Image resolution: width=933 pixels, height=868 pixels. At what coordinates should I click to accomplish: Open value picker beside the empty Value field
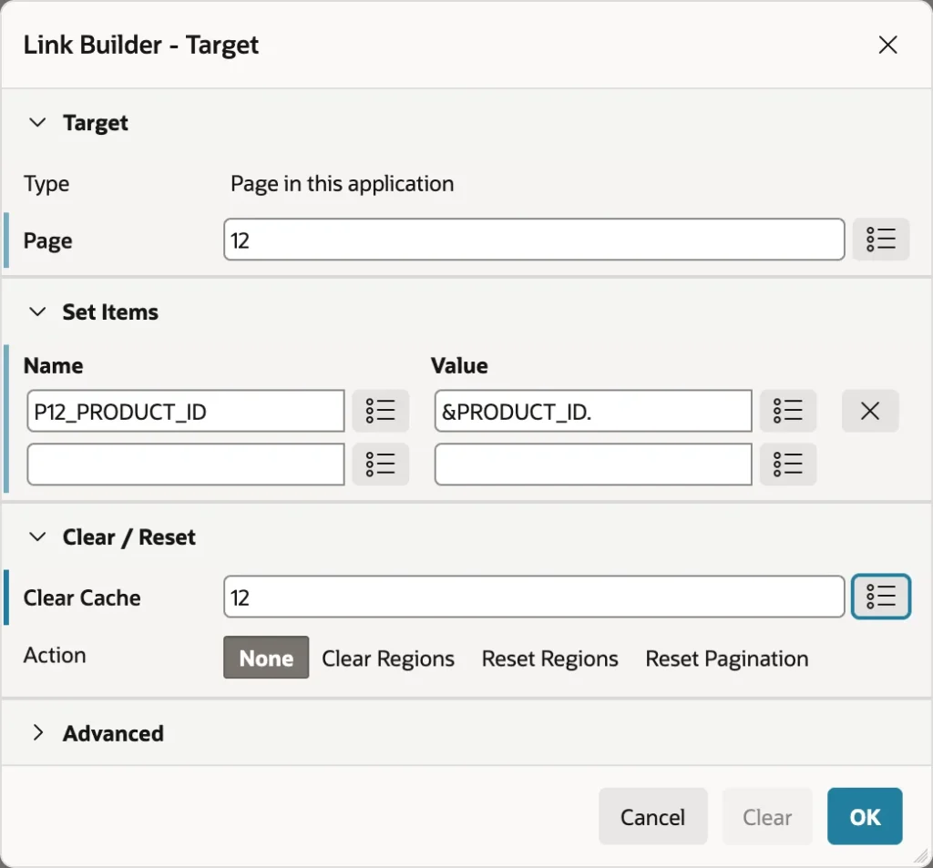click(788, 464)
